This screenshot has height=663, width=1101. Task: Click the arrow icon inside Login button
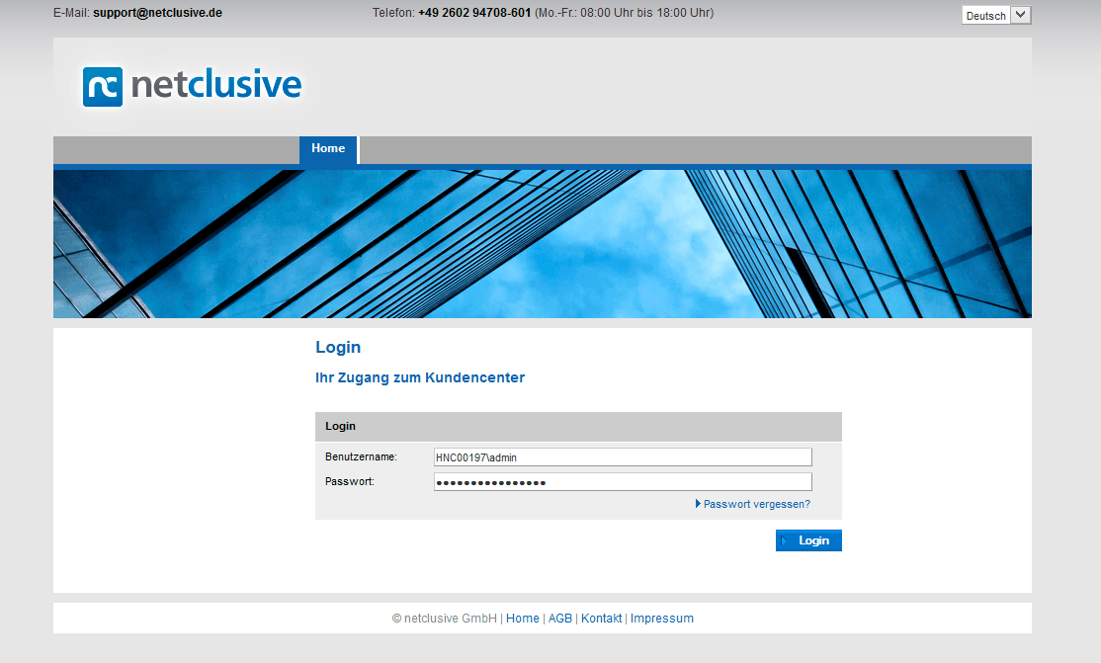point(787,540)
